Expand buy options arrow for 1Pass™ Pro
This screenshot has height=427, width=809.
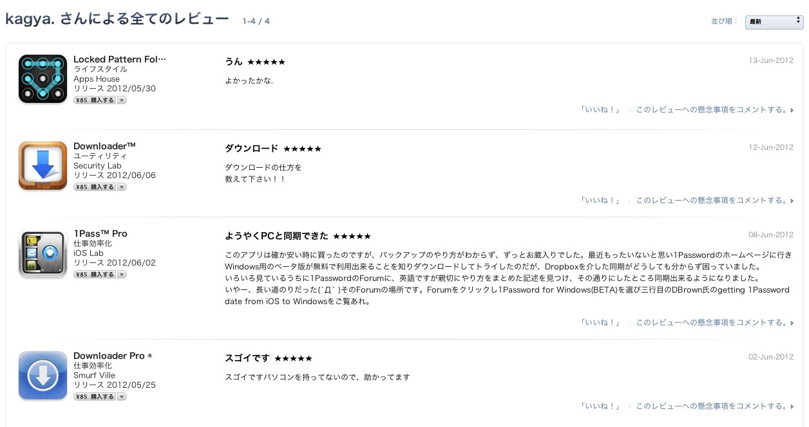tap(122, 275)
